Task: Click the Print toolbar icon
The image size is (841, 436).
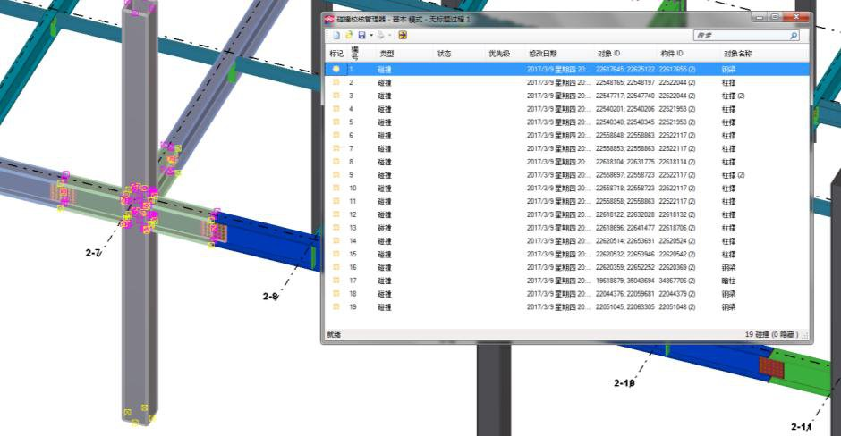Action: tap(380, 36)
